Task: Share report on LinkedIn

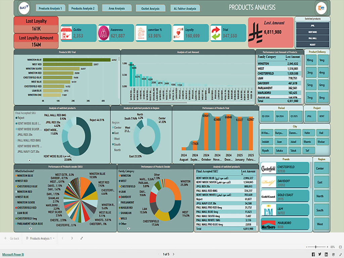Action: point(327,254)
